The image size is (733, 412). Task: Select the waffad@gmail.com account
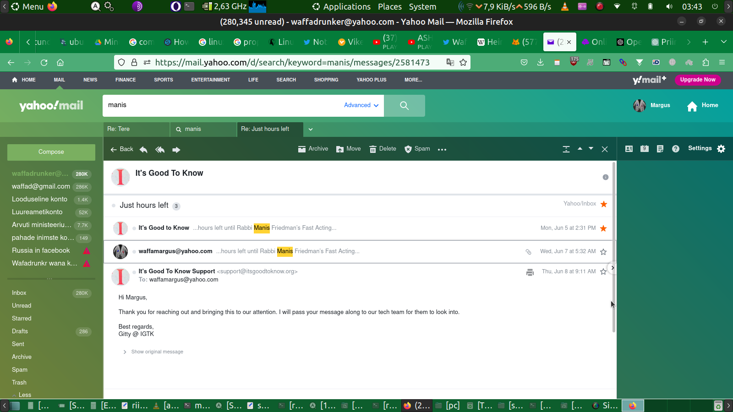[x=41, y=187]
